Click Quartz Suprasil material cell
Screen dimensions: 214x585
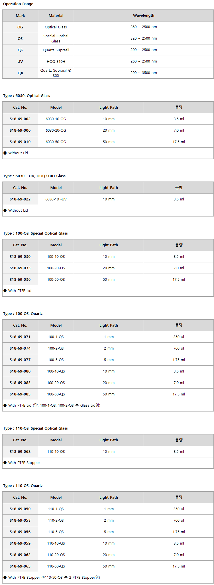click(56, 50)
